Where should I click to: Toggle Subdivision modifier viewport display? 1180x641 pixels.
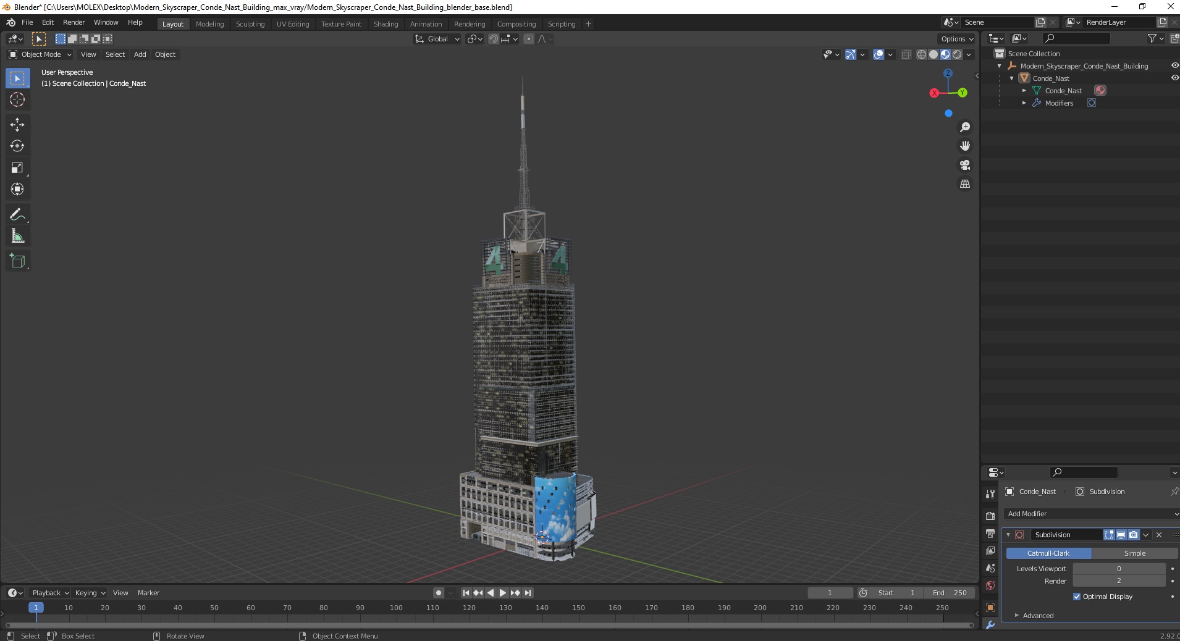click(1121, 535)
